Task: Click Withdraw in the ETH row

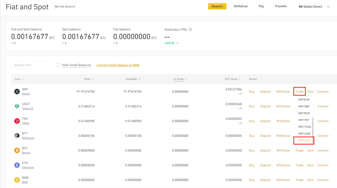Action: pyautogui.click(x=283, y=165)
